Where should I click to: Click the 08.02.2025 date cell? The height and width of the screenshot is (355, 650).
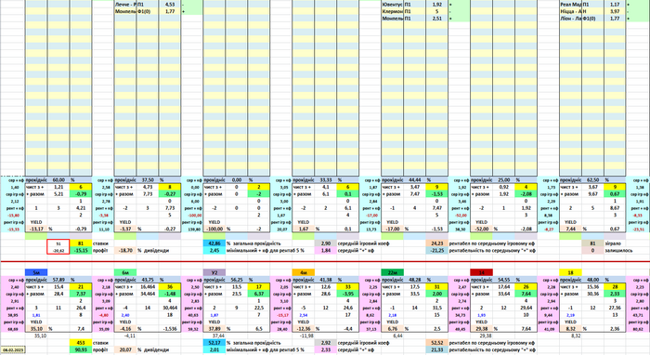(13, 350)
